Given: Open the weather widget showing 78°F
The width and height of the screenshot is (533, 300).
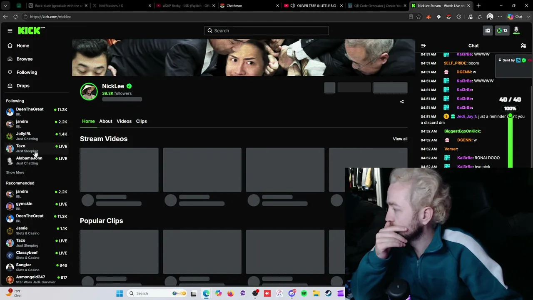Looking at the screenshot, I should [13, 293].
